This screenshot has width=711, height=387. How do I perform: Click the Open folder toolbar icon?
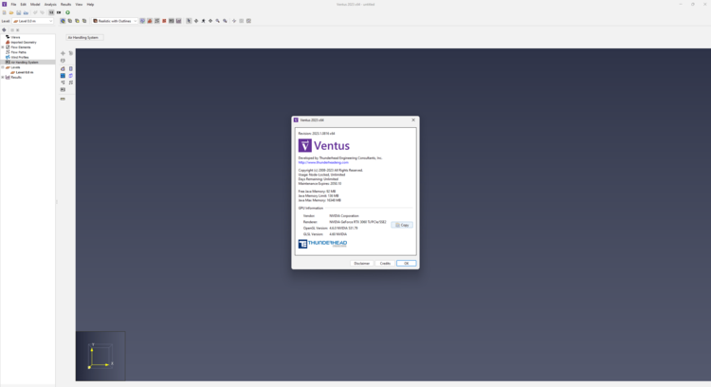(x=11, y=12)
